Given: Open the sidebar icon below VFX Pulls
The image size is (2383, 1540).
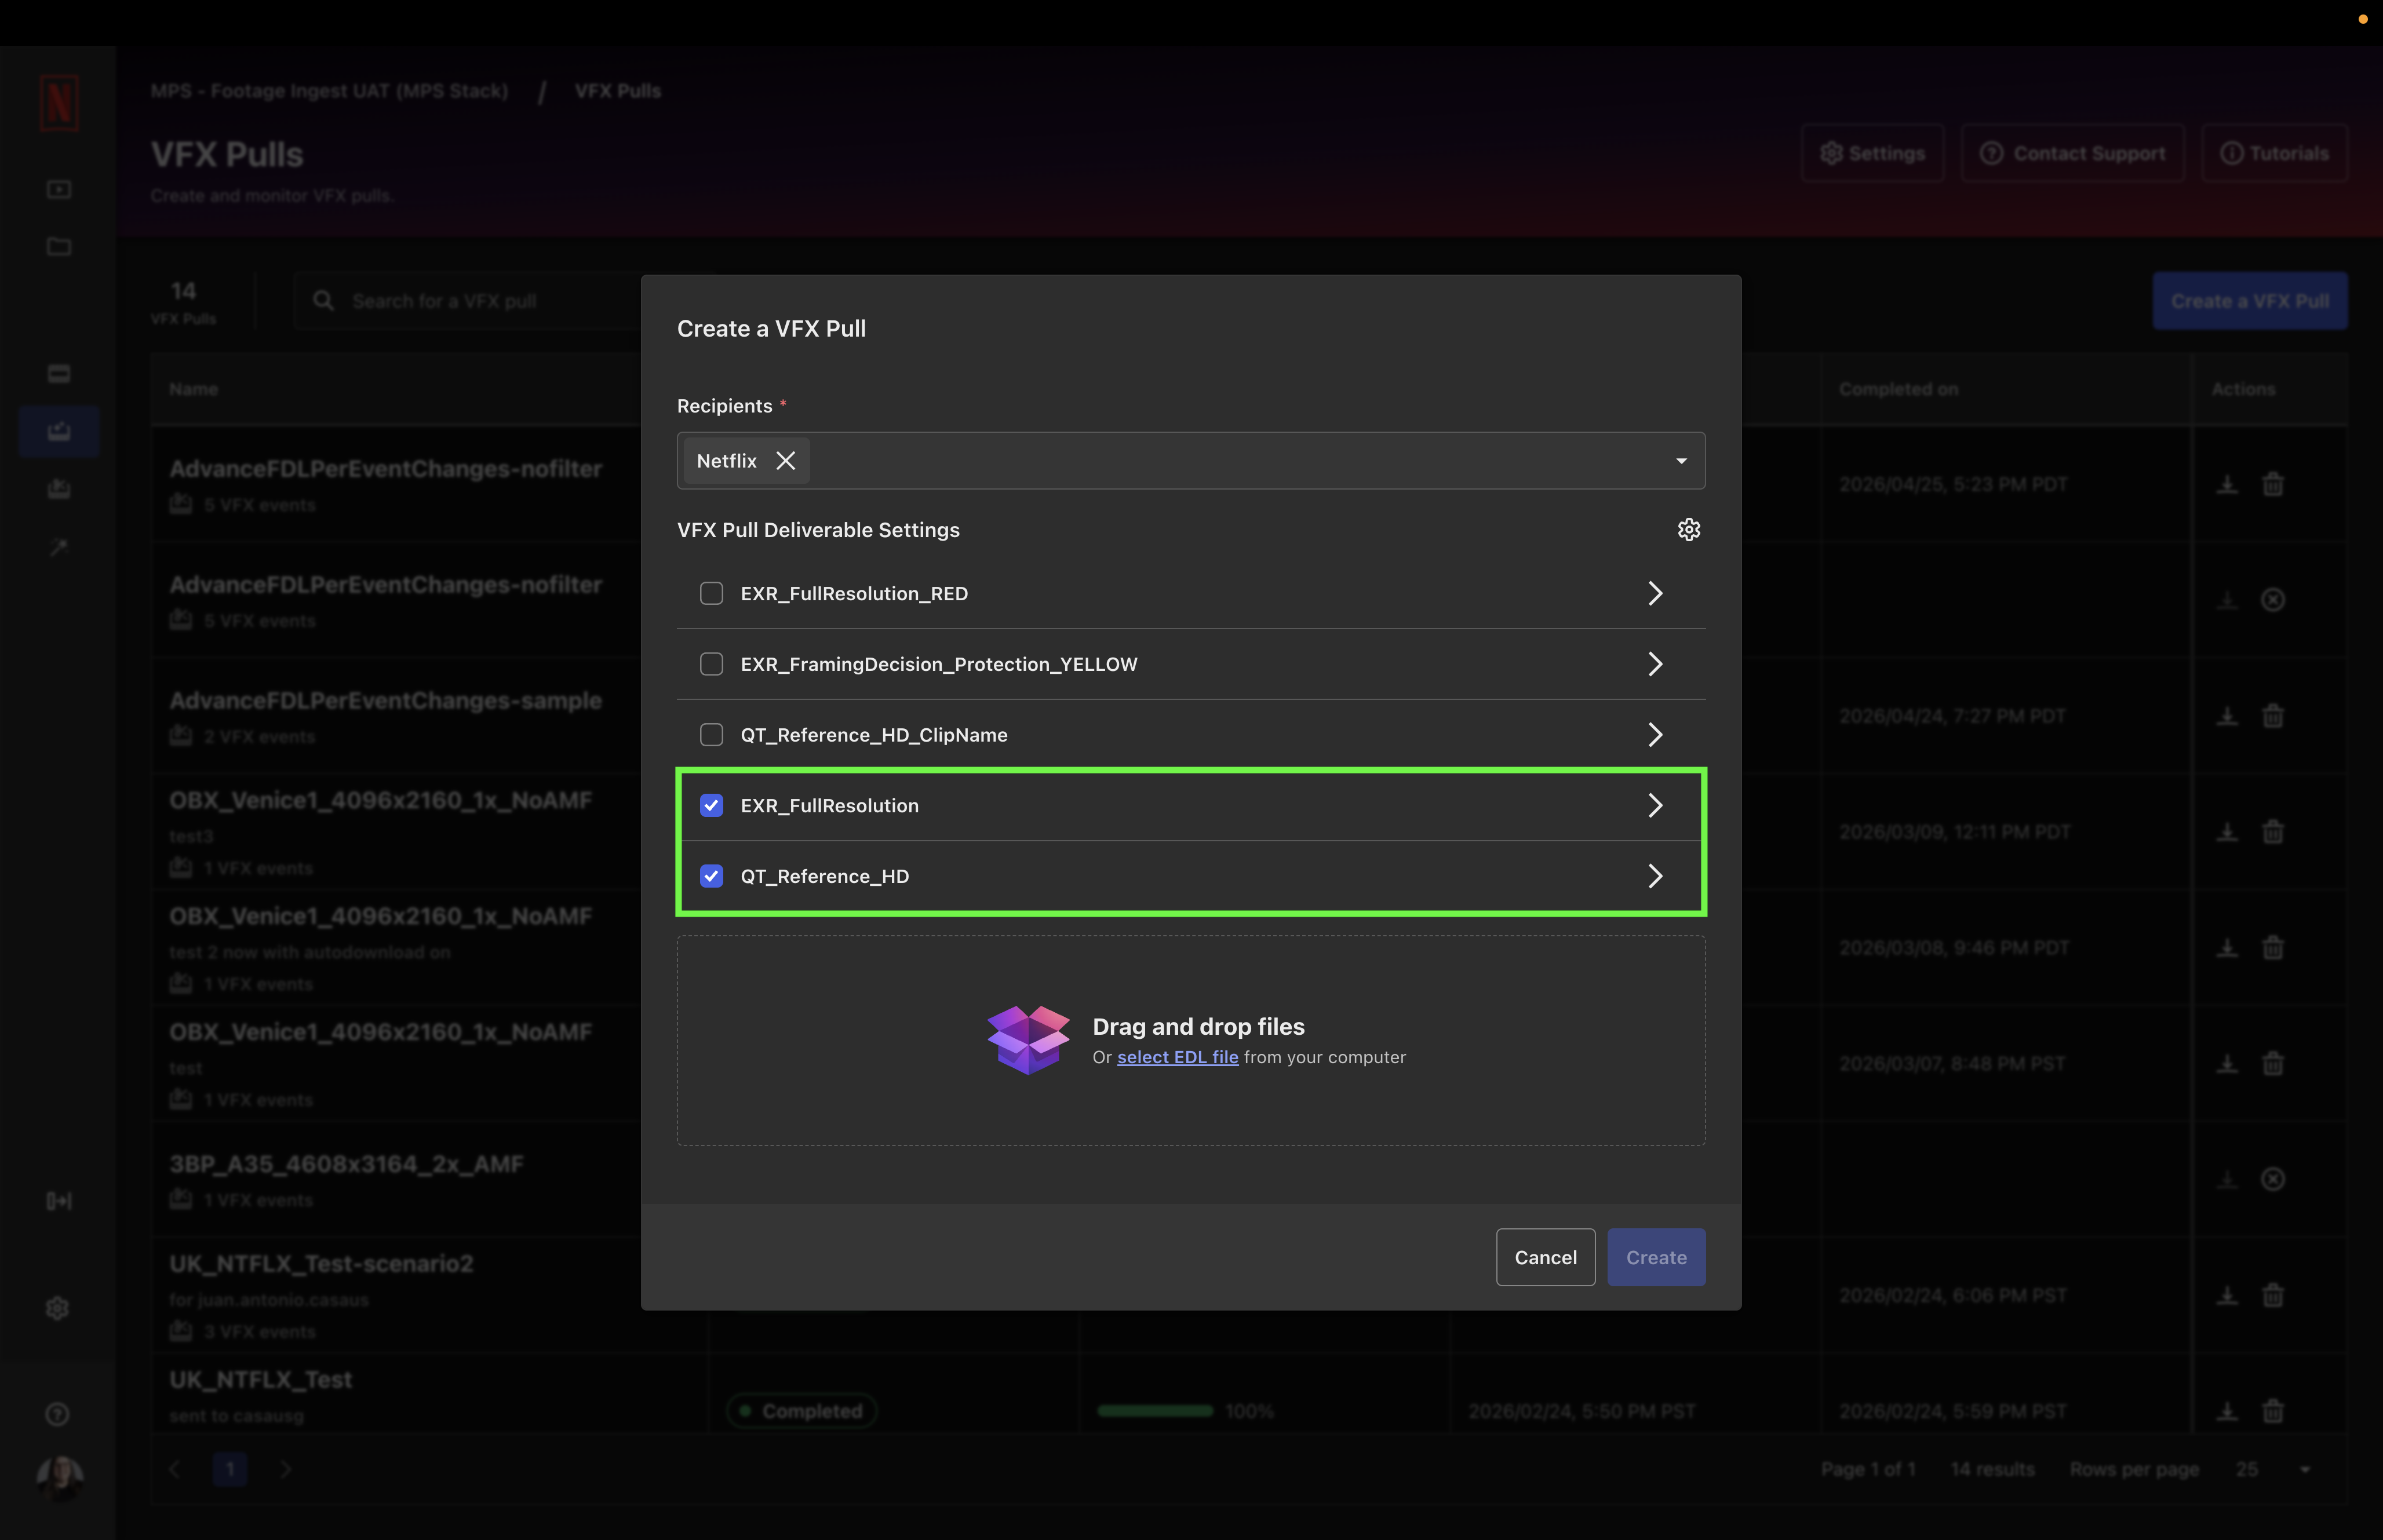Looking at the screenshot, I should [59, 489].
